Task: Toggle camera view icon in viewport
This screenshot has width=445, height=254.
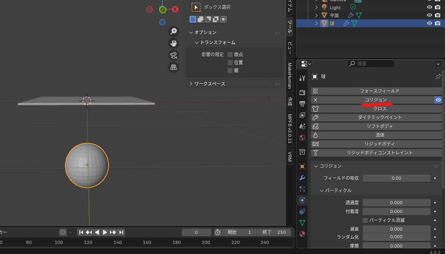Action: coord(174,55)
